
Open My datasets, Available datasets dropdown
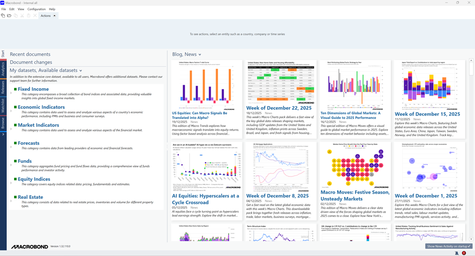81,71
